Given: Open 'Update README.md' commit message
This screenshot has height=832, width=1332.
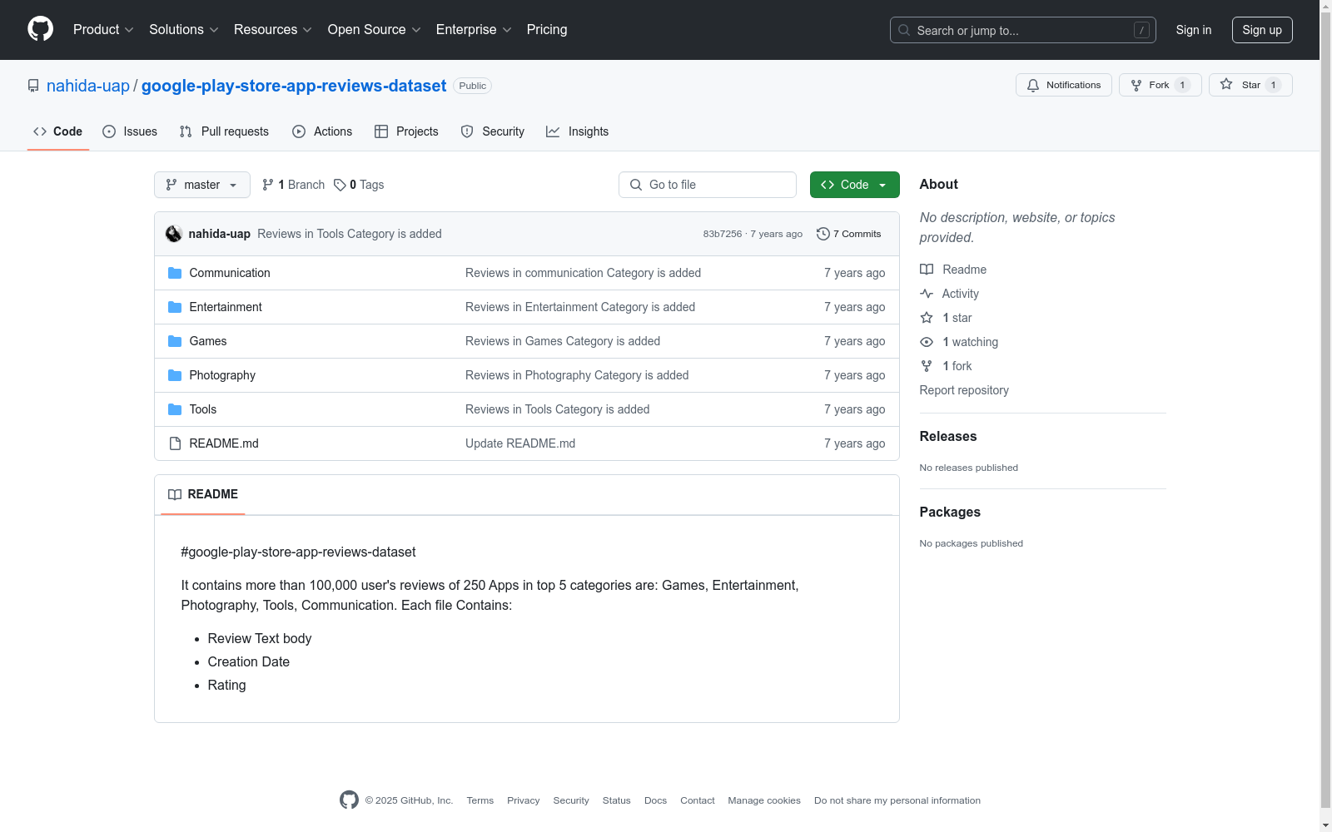Looking at the screenshot, I should click(x=520, y=443).
